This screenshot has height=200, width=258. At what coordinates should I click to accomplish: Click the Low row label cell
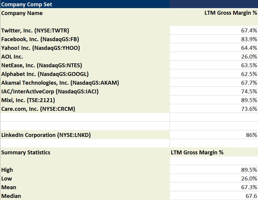7,179
